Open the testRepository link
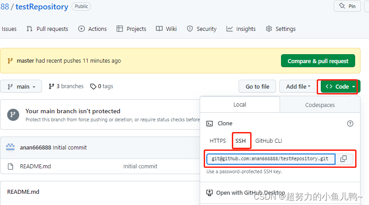 click(x=42, y=7)
